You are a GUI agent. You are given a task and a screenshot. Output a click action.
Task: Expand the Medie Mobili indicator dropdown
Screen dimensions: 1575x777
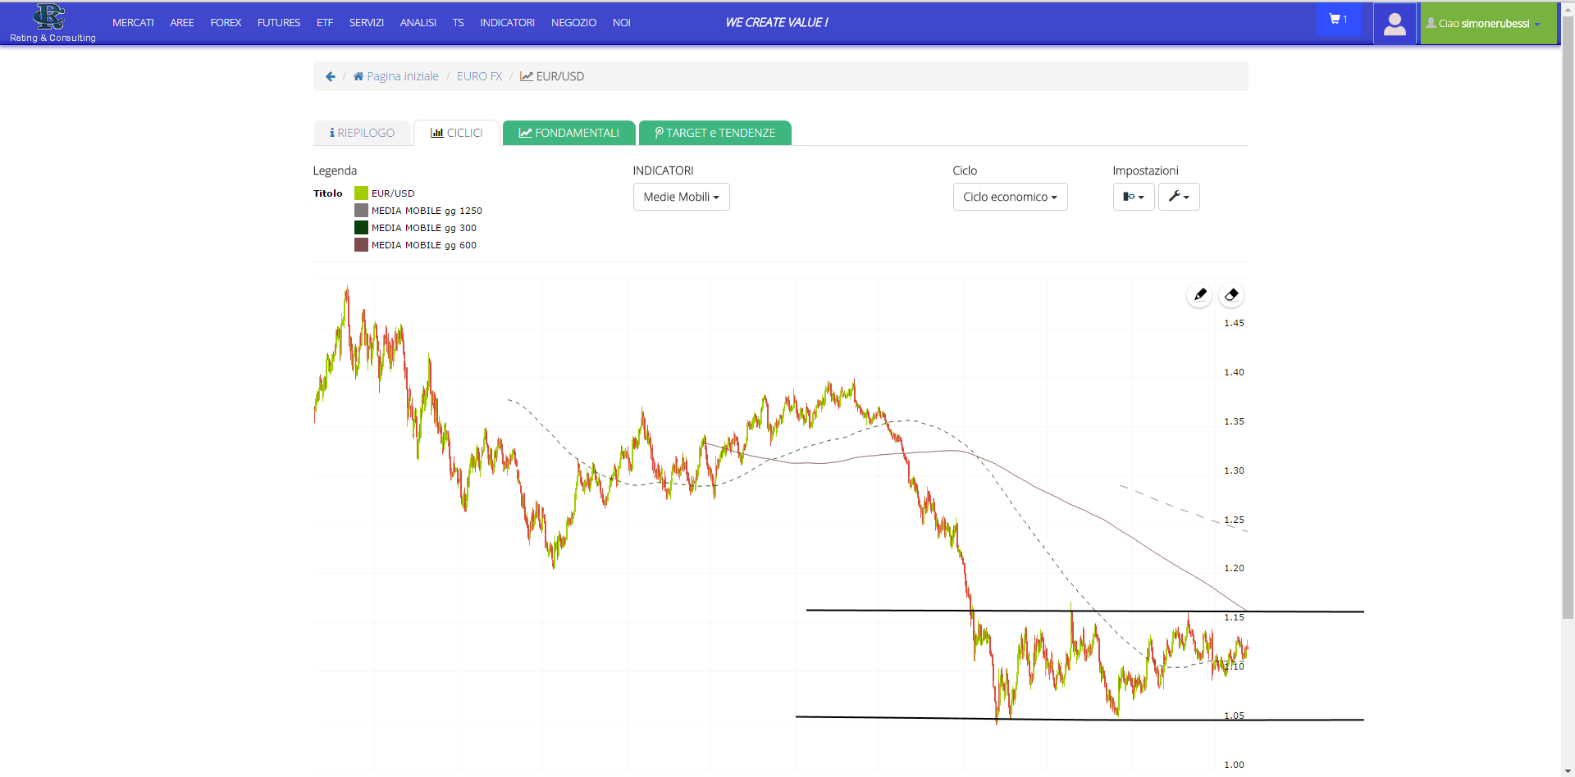coord(681,197)
